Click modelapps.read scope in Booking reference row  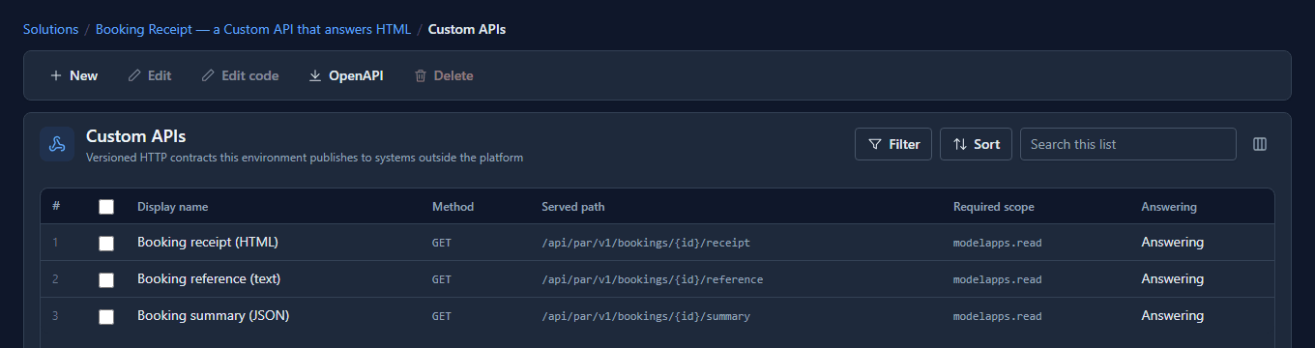998,279
